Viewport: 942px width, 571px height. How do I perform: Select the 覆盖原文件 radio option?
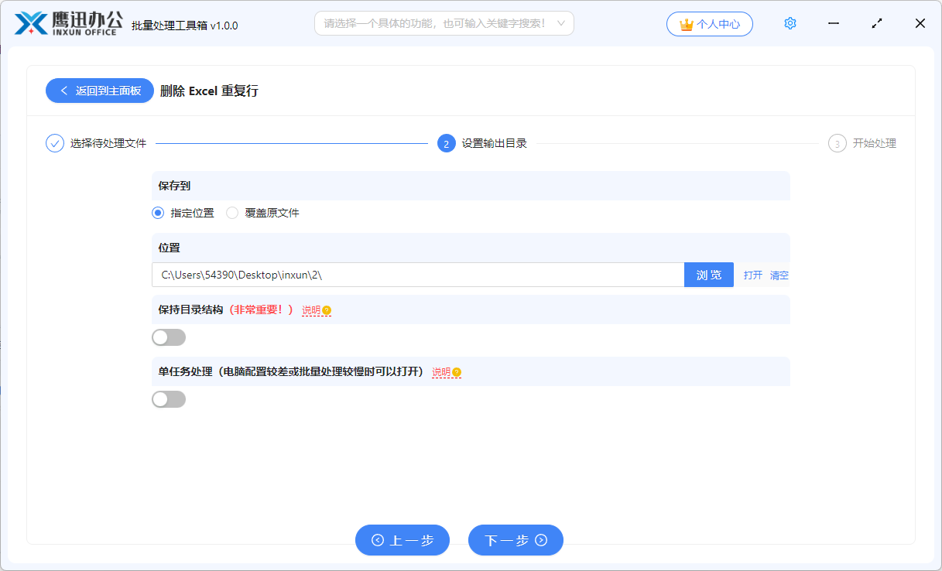tap(232, 212)
